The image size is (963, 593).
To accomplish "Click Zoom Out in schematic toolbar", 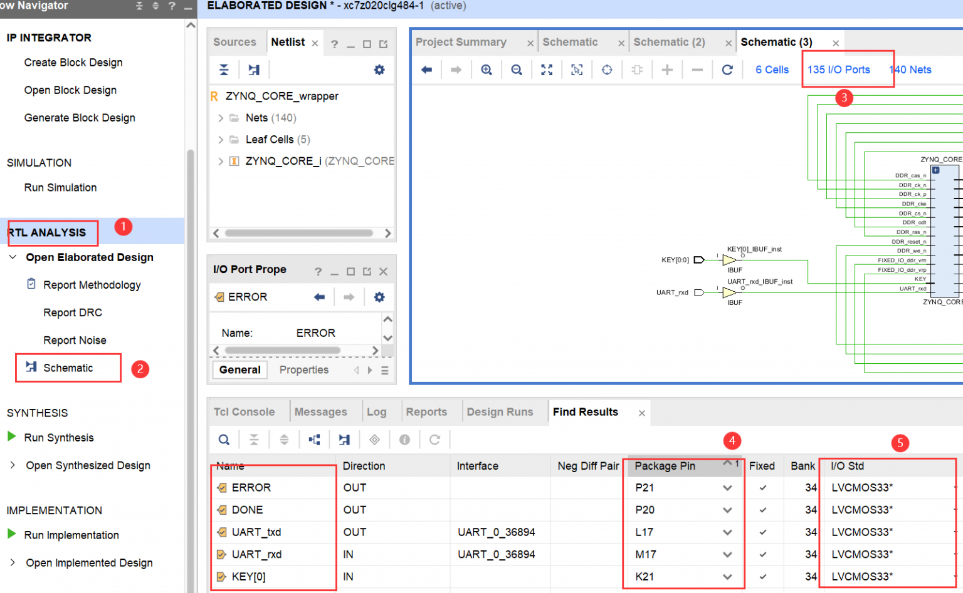I will coord(516,70).
